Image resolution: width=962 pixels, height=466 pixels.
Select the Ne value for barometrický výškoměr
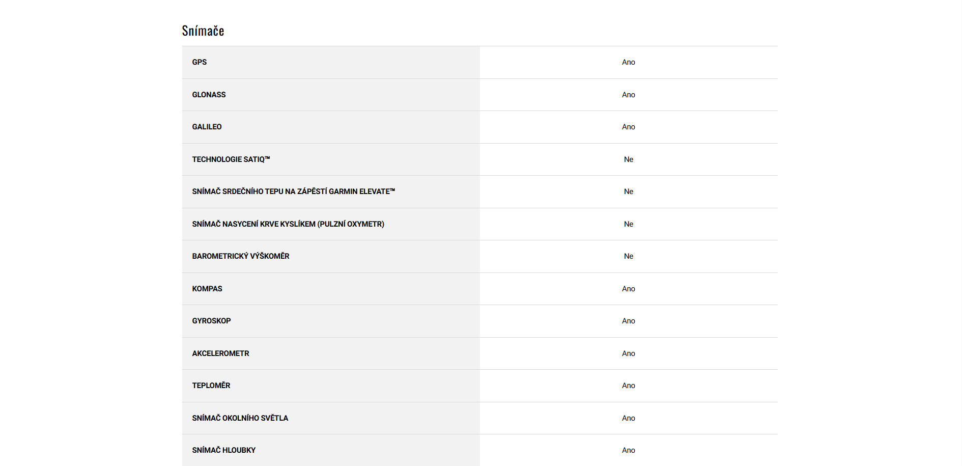[629, 256]
